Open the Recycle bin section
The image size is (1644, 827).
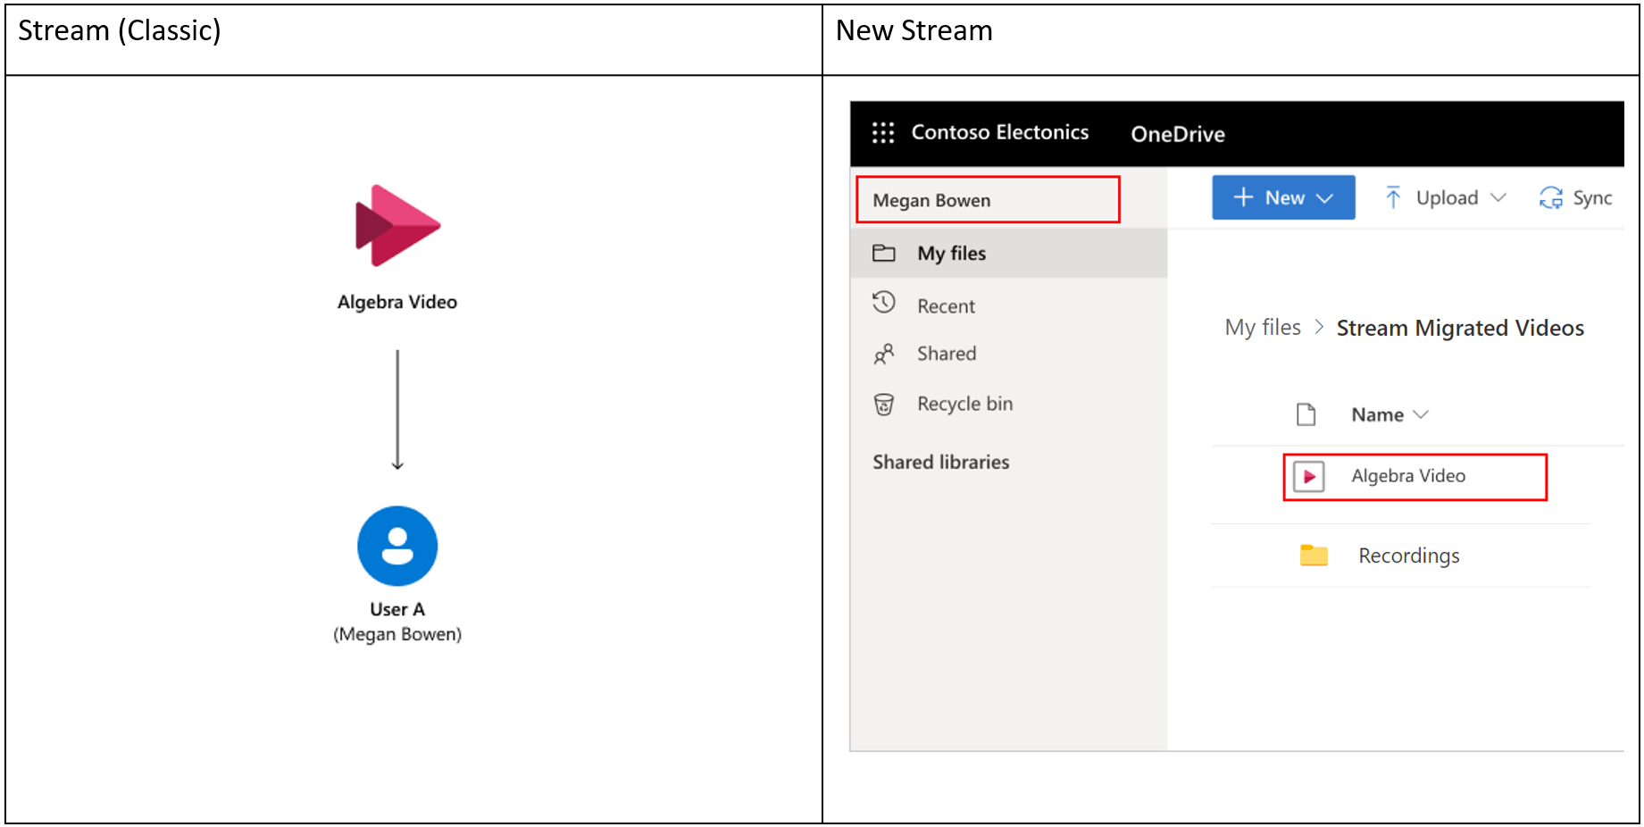[x=964, y=404]
